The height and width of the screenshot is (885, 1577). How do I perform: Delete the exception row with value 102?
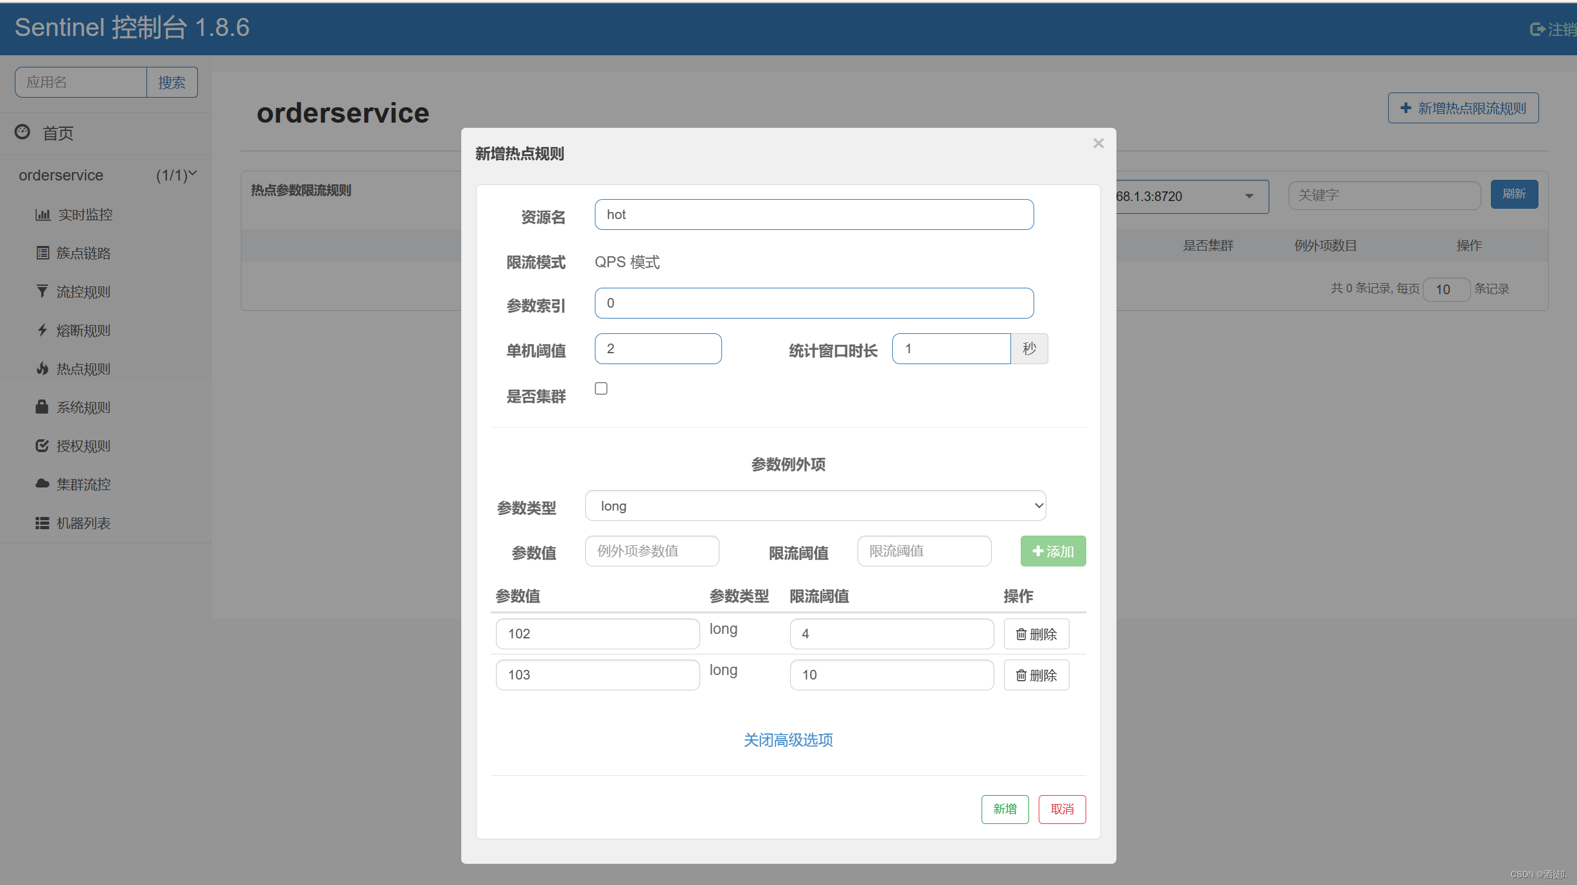pyautogui.click(x=1036, y=634)
